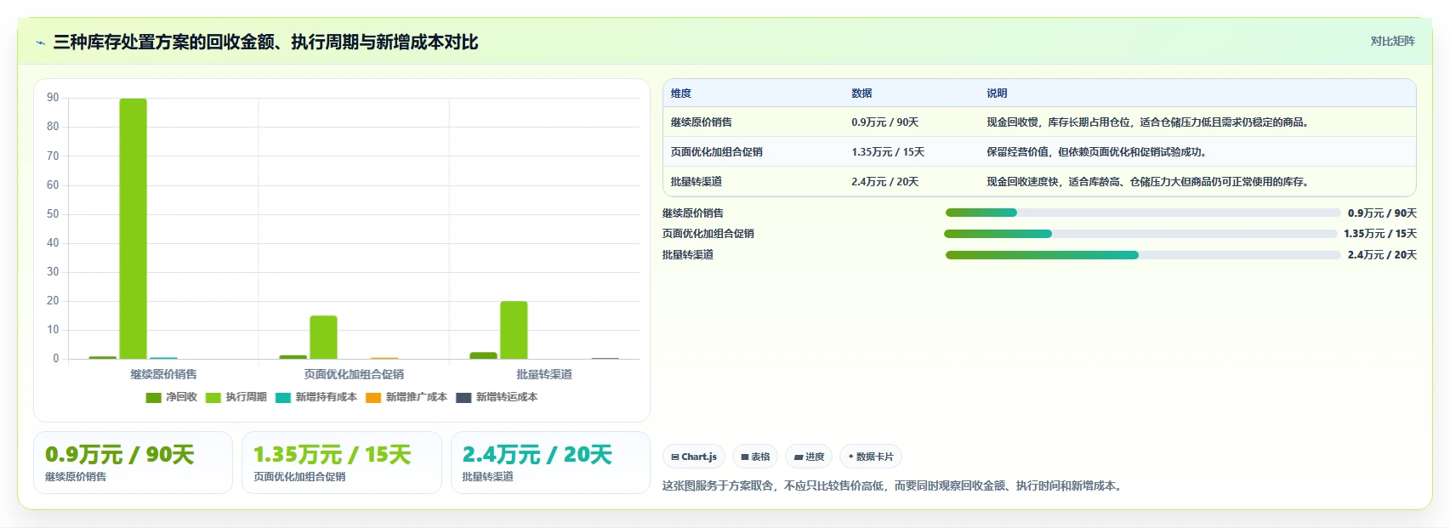The height and width of the screenshot is (528, 1450).
Task: Click the 继续原价销售 progress bar
Action: [x=1143, y=213]
